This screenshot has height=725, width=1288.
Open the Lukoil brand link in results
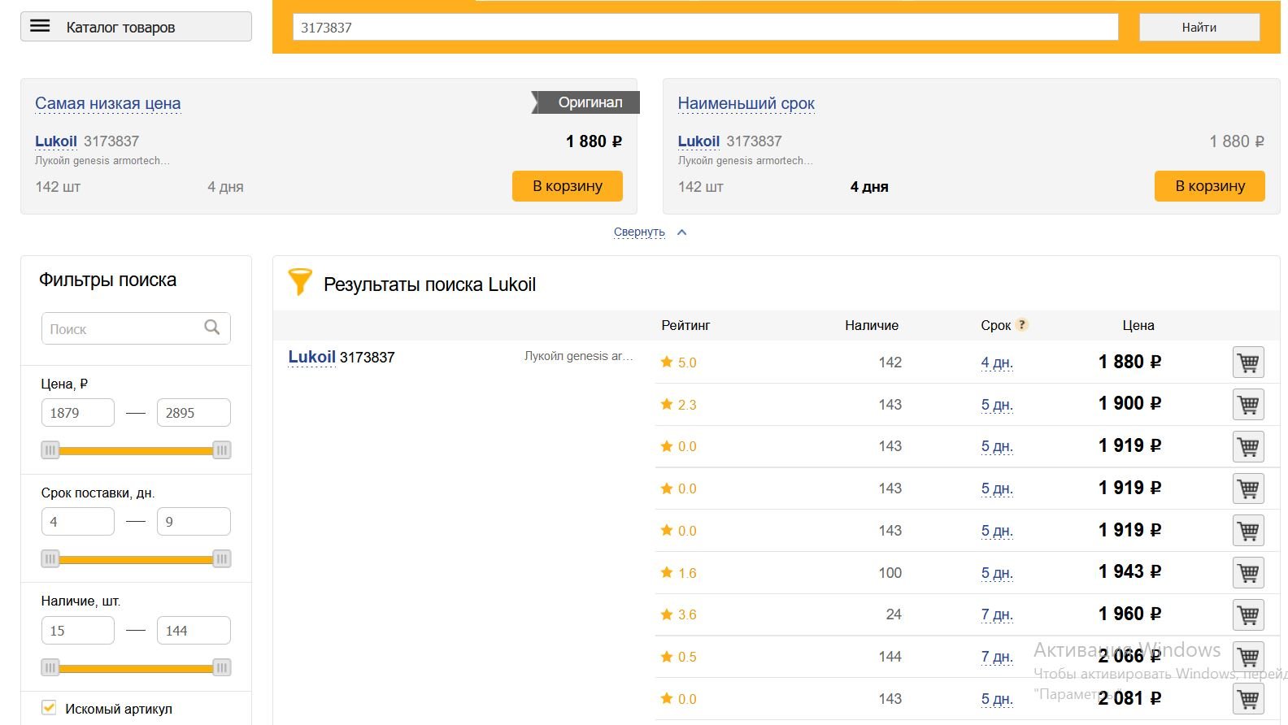(x=312, y=357)
